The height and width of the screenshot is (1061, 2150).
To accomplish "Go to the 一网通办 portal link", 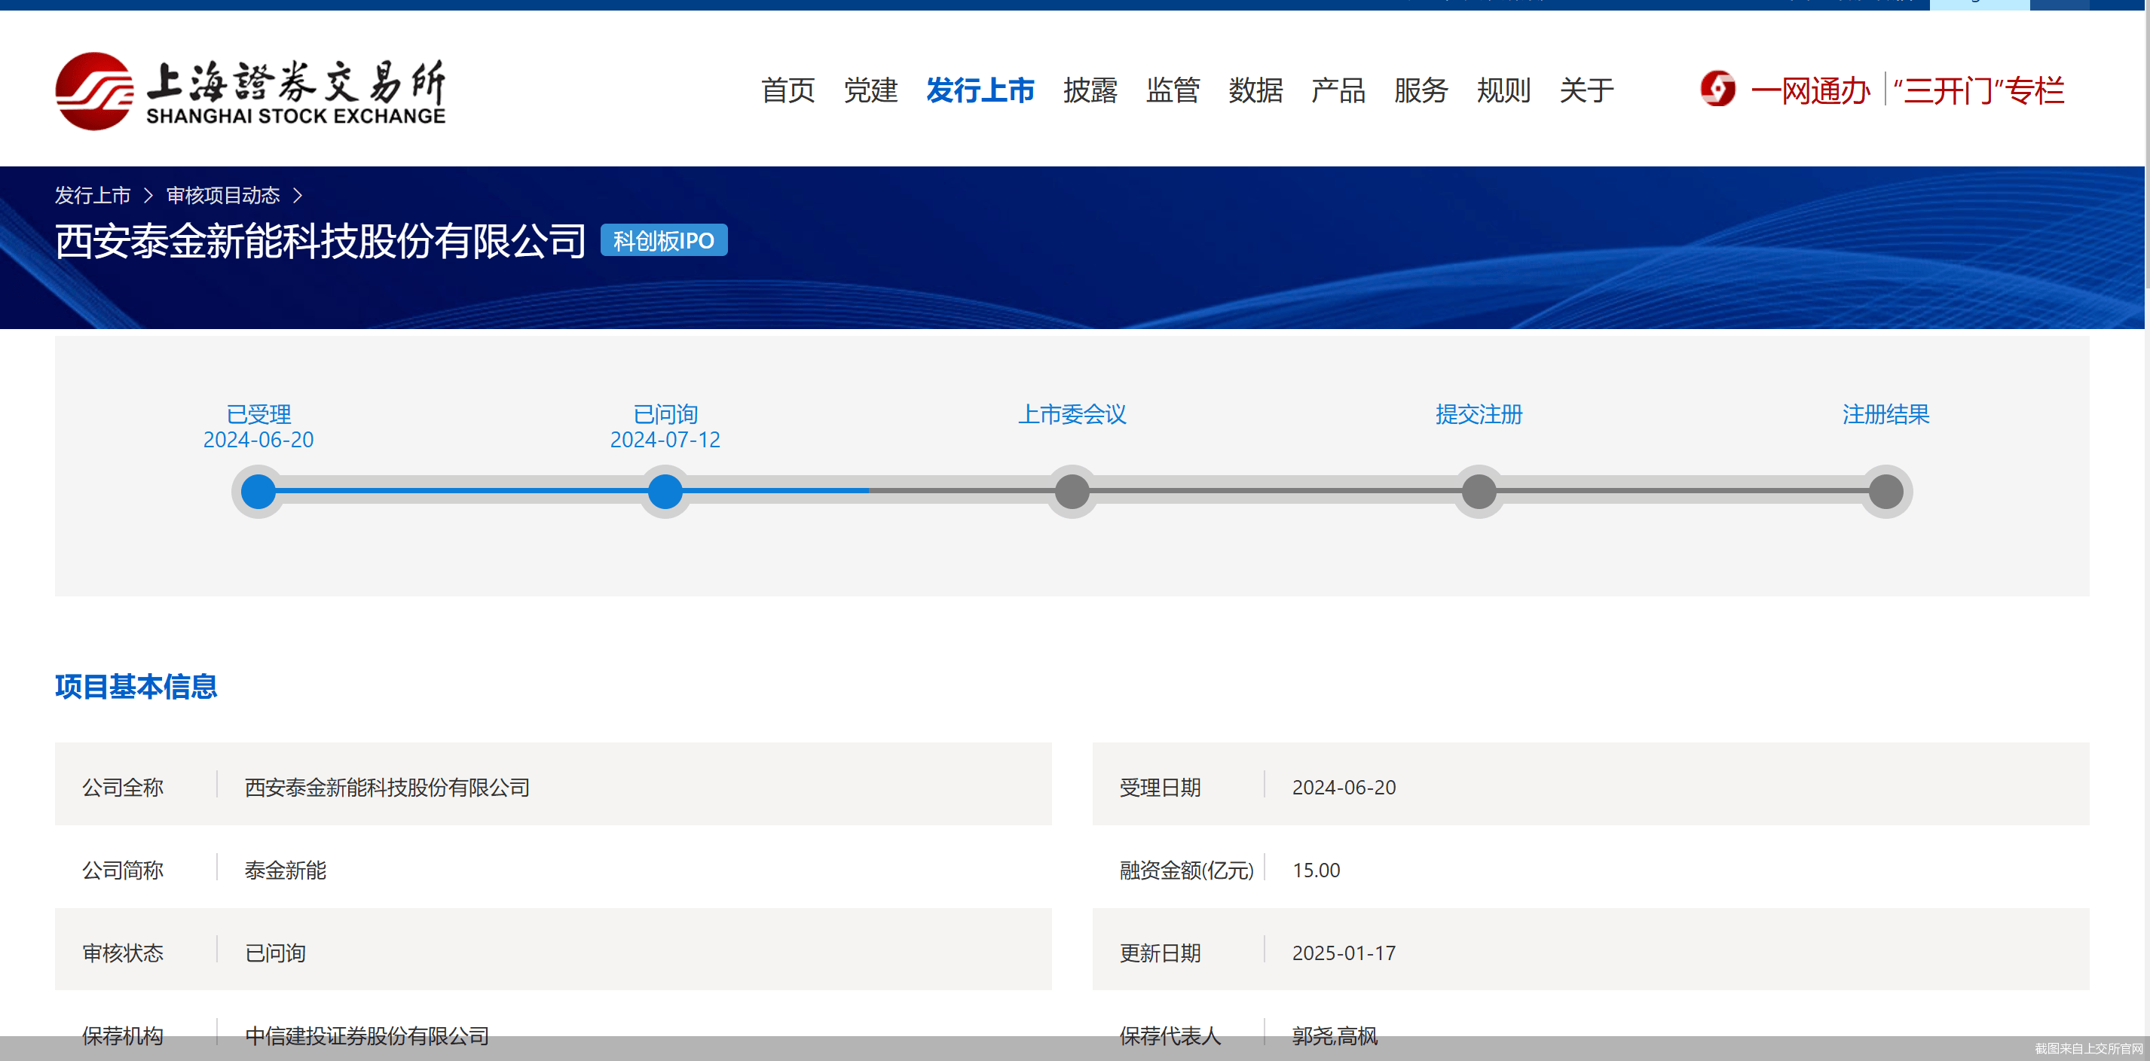I will pos(1810,90).
